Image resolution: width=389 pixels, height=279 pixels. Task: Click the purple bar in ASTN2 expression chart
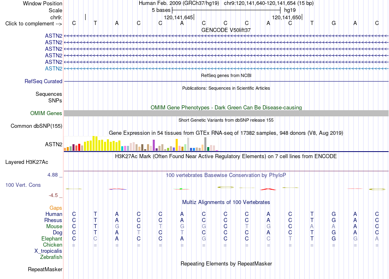154,145
